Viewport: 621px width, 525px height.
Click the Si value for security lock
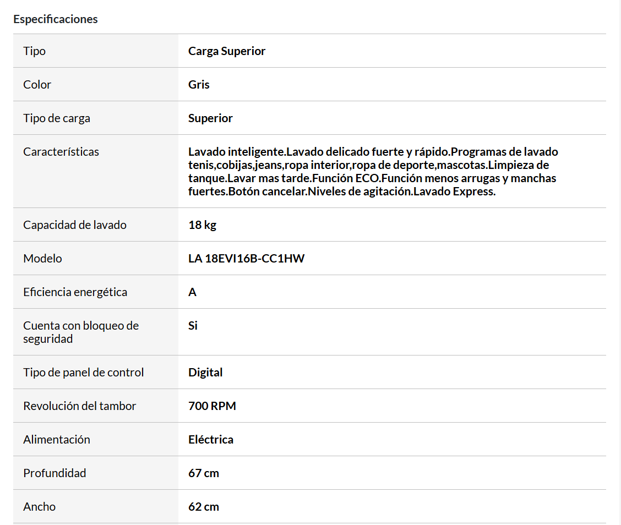193,326
